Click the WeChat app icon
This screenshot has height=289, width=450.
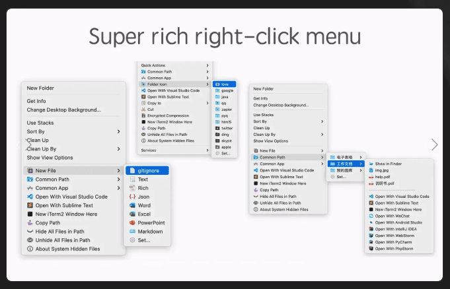point(371,216)
